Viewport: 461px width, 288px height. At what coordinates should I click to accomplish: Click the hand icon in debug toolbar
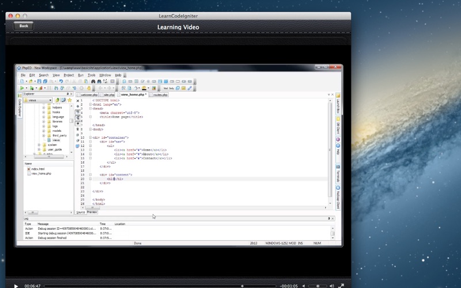tap(89, 88)
